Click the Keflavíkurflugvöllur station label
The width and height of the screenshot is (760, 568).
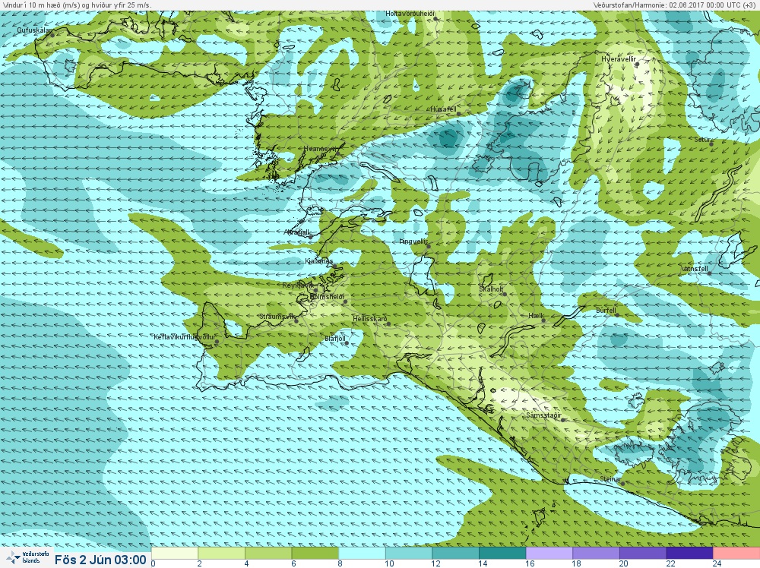[x=185, y=337]
